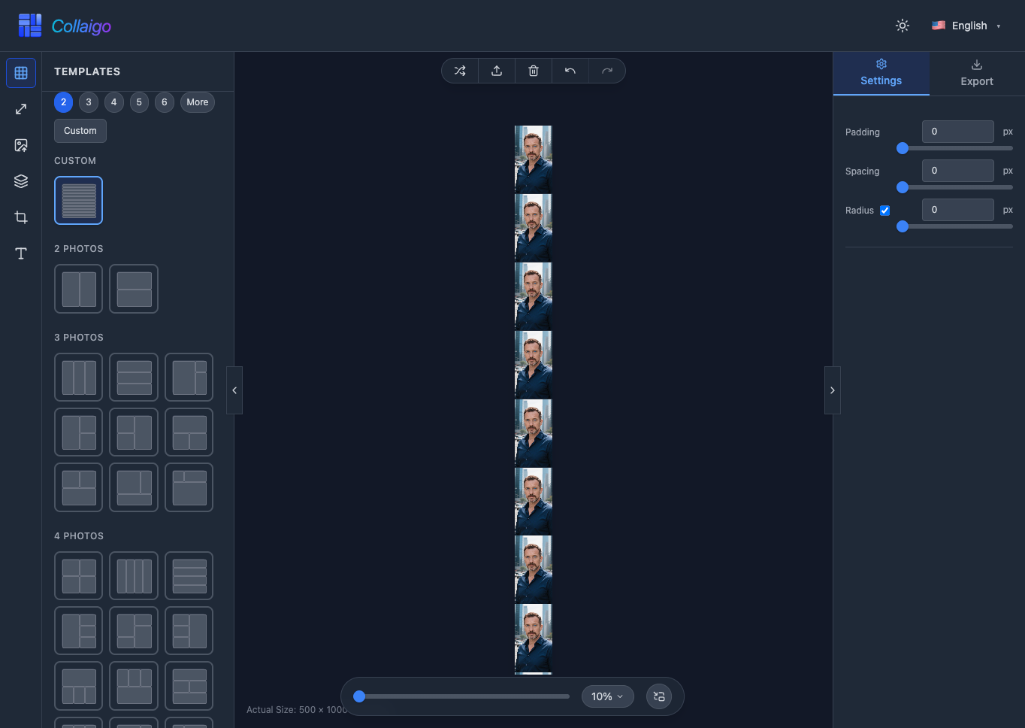The height and width of the screenshot is (728, 1025).
Task: Adjust the canvas zoom slider handle
Action: coord(359,696)
